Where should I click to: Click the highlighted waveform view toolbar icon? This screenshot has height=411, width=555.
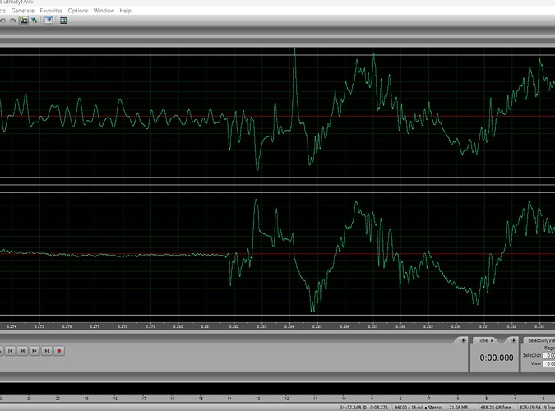coord(24,21)
